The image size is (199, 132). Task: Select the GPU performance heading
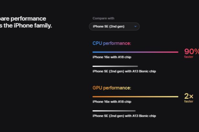112,88
